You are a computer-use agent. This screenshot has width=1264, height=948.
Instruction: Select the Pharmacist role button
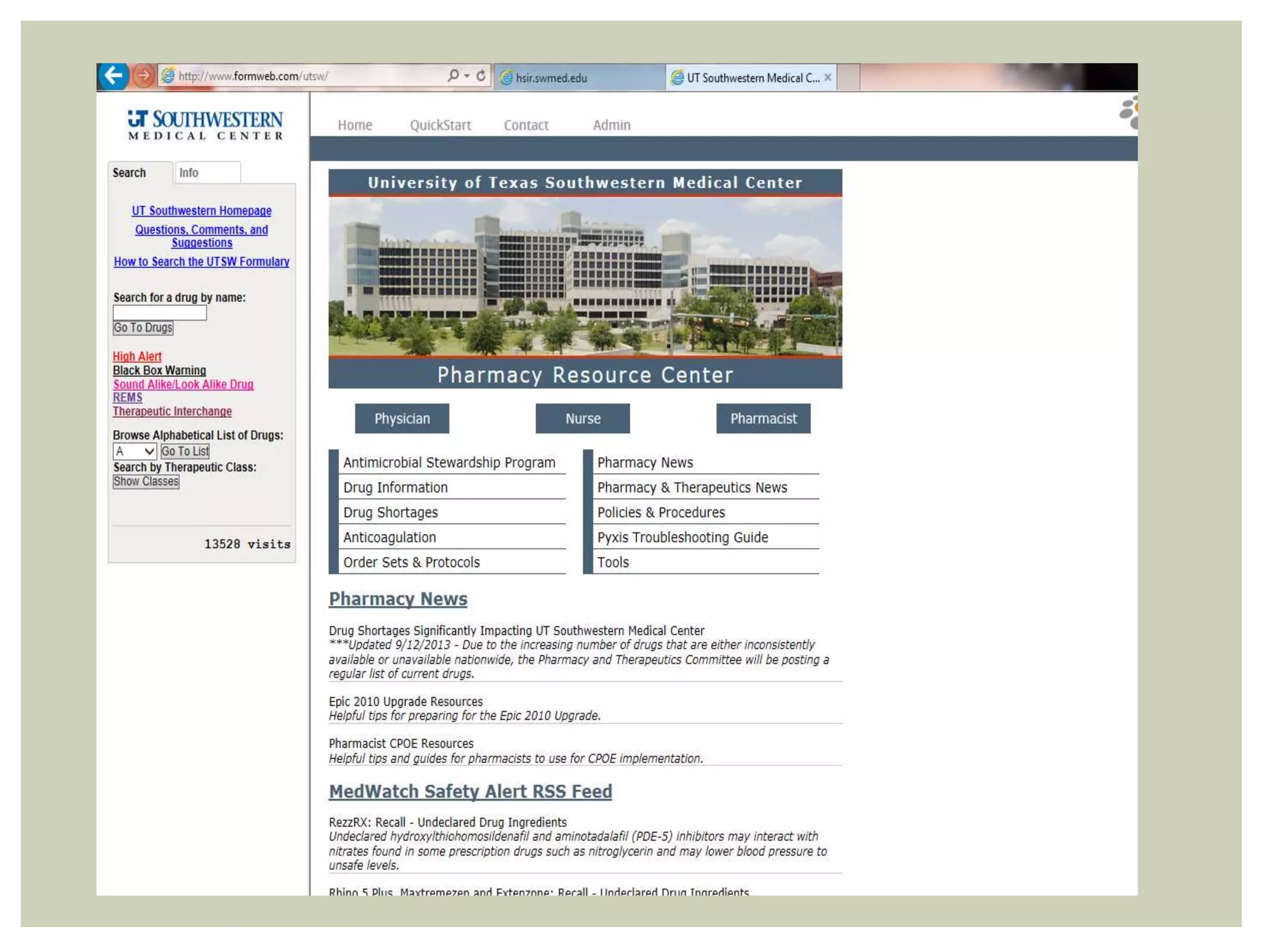763,418
